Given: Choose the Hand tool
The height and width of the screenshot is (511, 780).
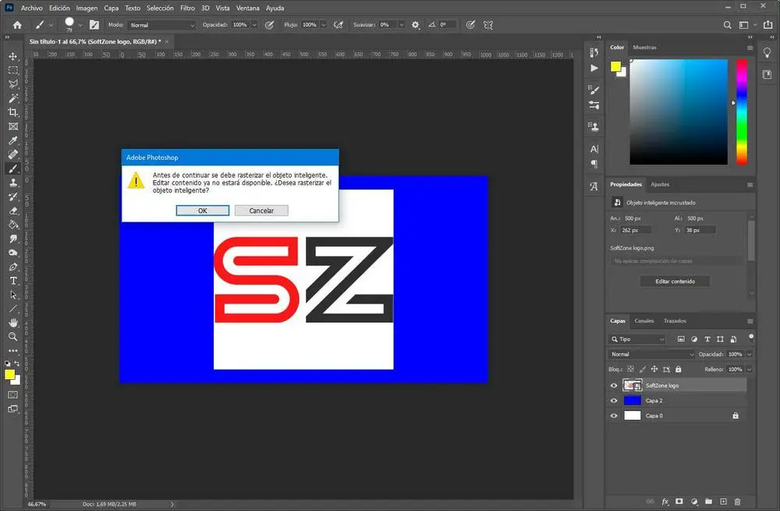Looking at the screenshot, I should click(x=13, y=323).
